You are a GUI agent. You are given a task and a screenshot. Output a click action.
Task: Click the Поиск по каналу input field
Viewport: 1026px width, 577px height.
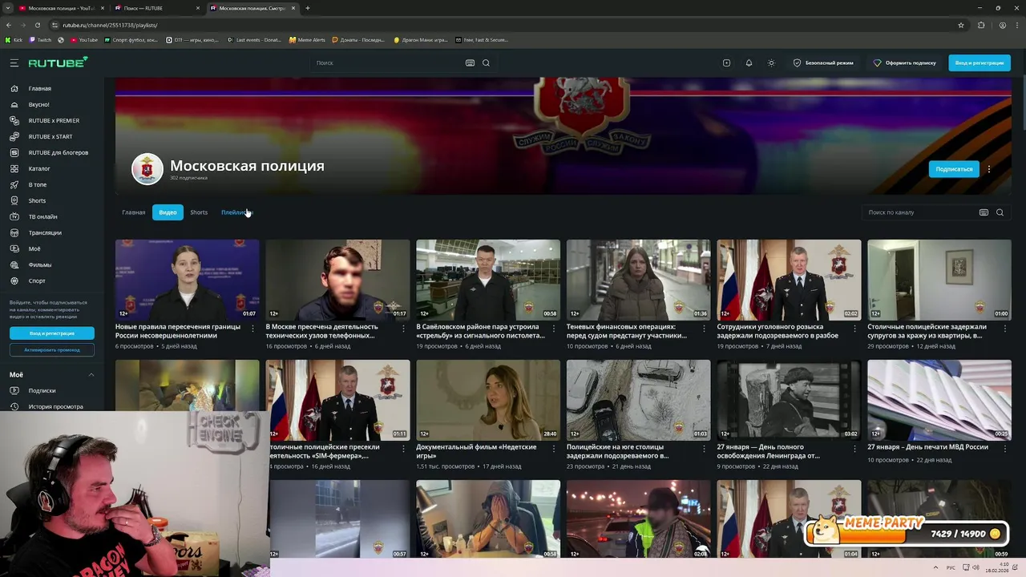pos(920,212)
